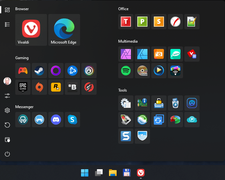Click the Multimedia group heading

tap(128, 41)
